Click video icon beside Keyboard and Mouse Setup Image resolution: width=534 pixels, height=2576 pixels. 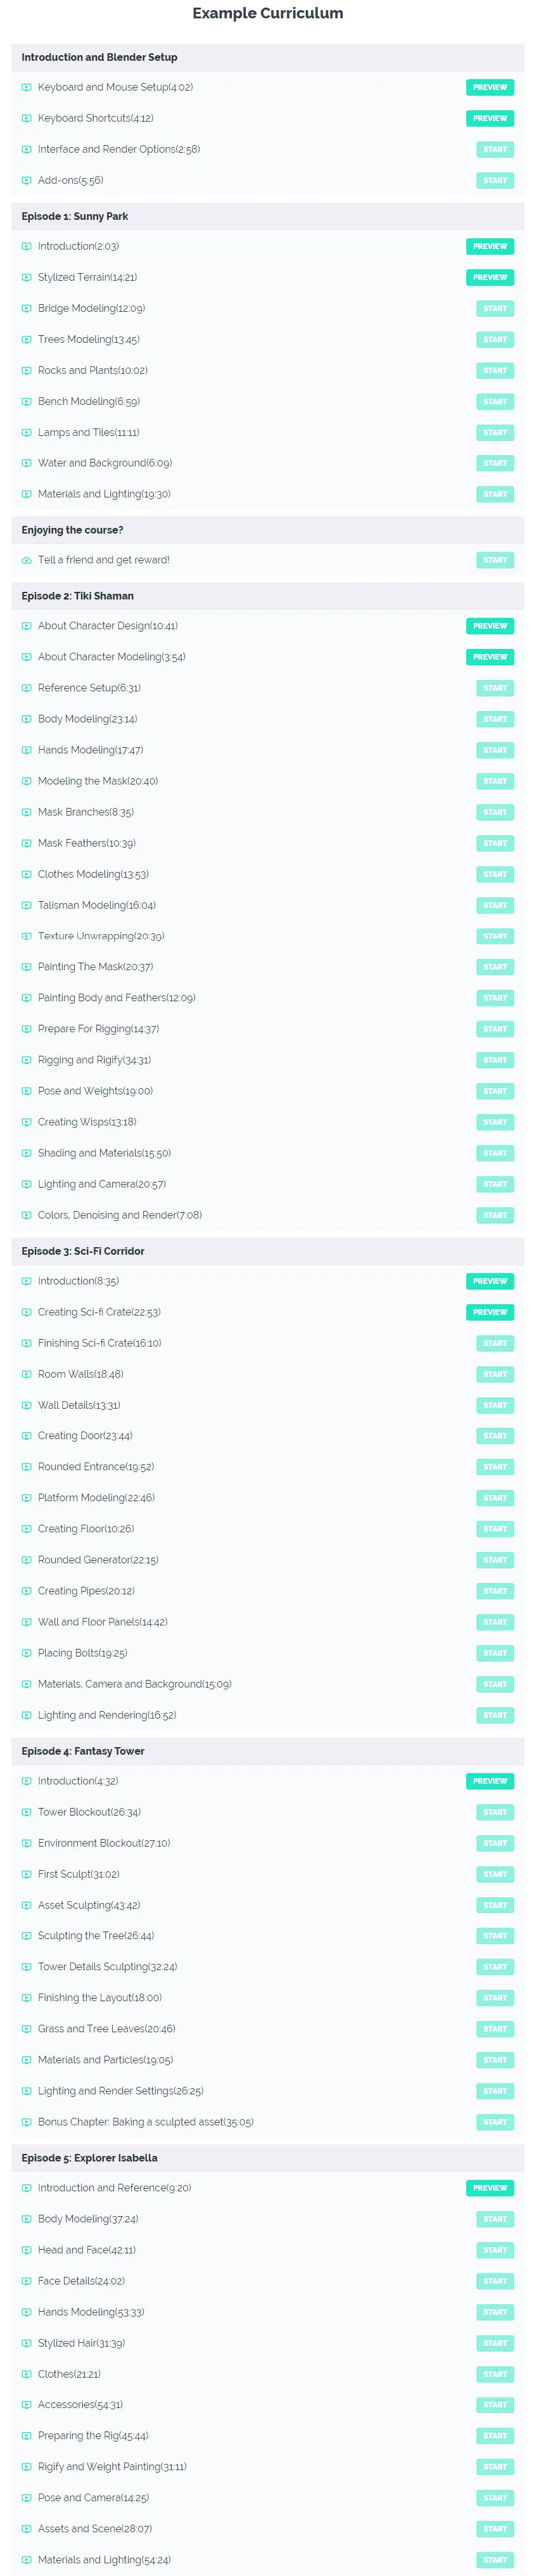click(x=27, y=87)
